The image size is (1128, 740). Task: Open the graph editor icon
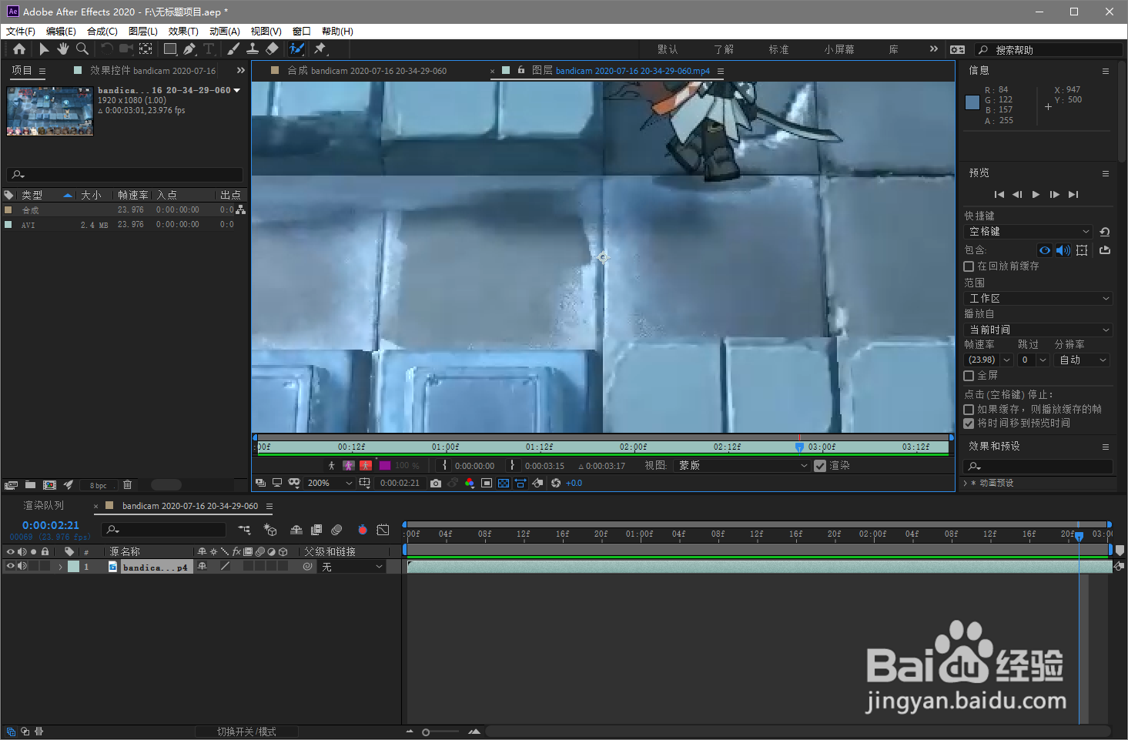click(x=383, y=530)
